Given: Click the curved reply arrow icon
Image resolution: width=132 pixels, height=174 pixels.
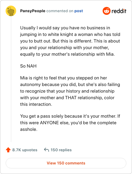Looking at the screenshot, I should (47, 150).
